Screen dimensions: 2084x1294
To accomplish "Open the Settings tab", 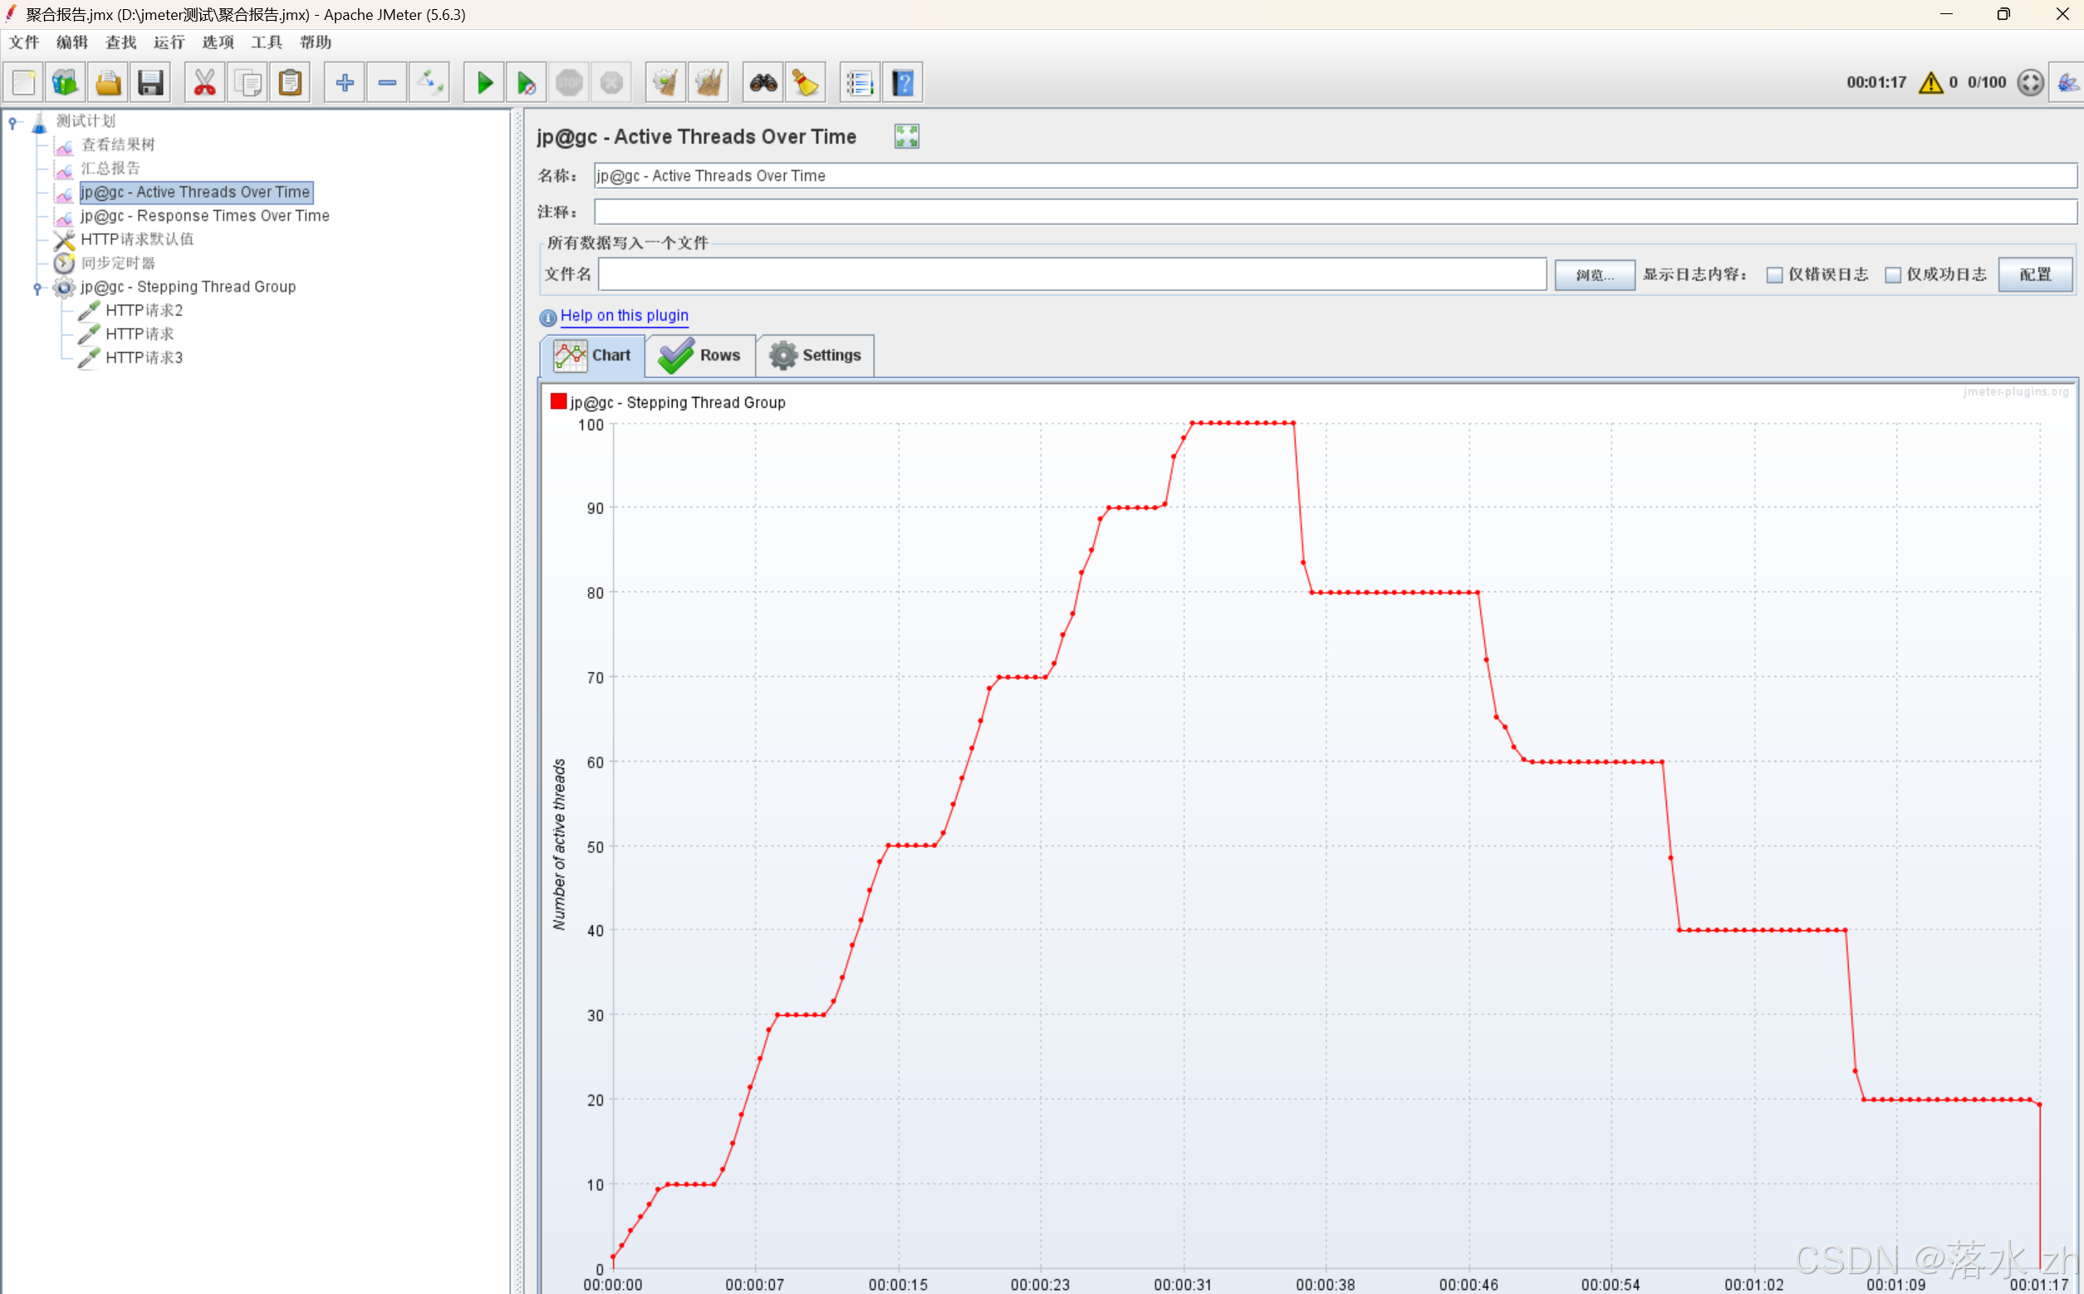I will (x=816, y=355).
